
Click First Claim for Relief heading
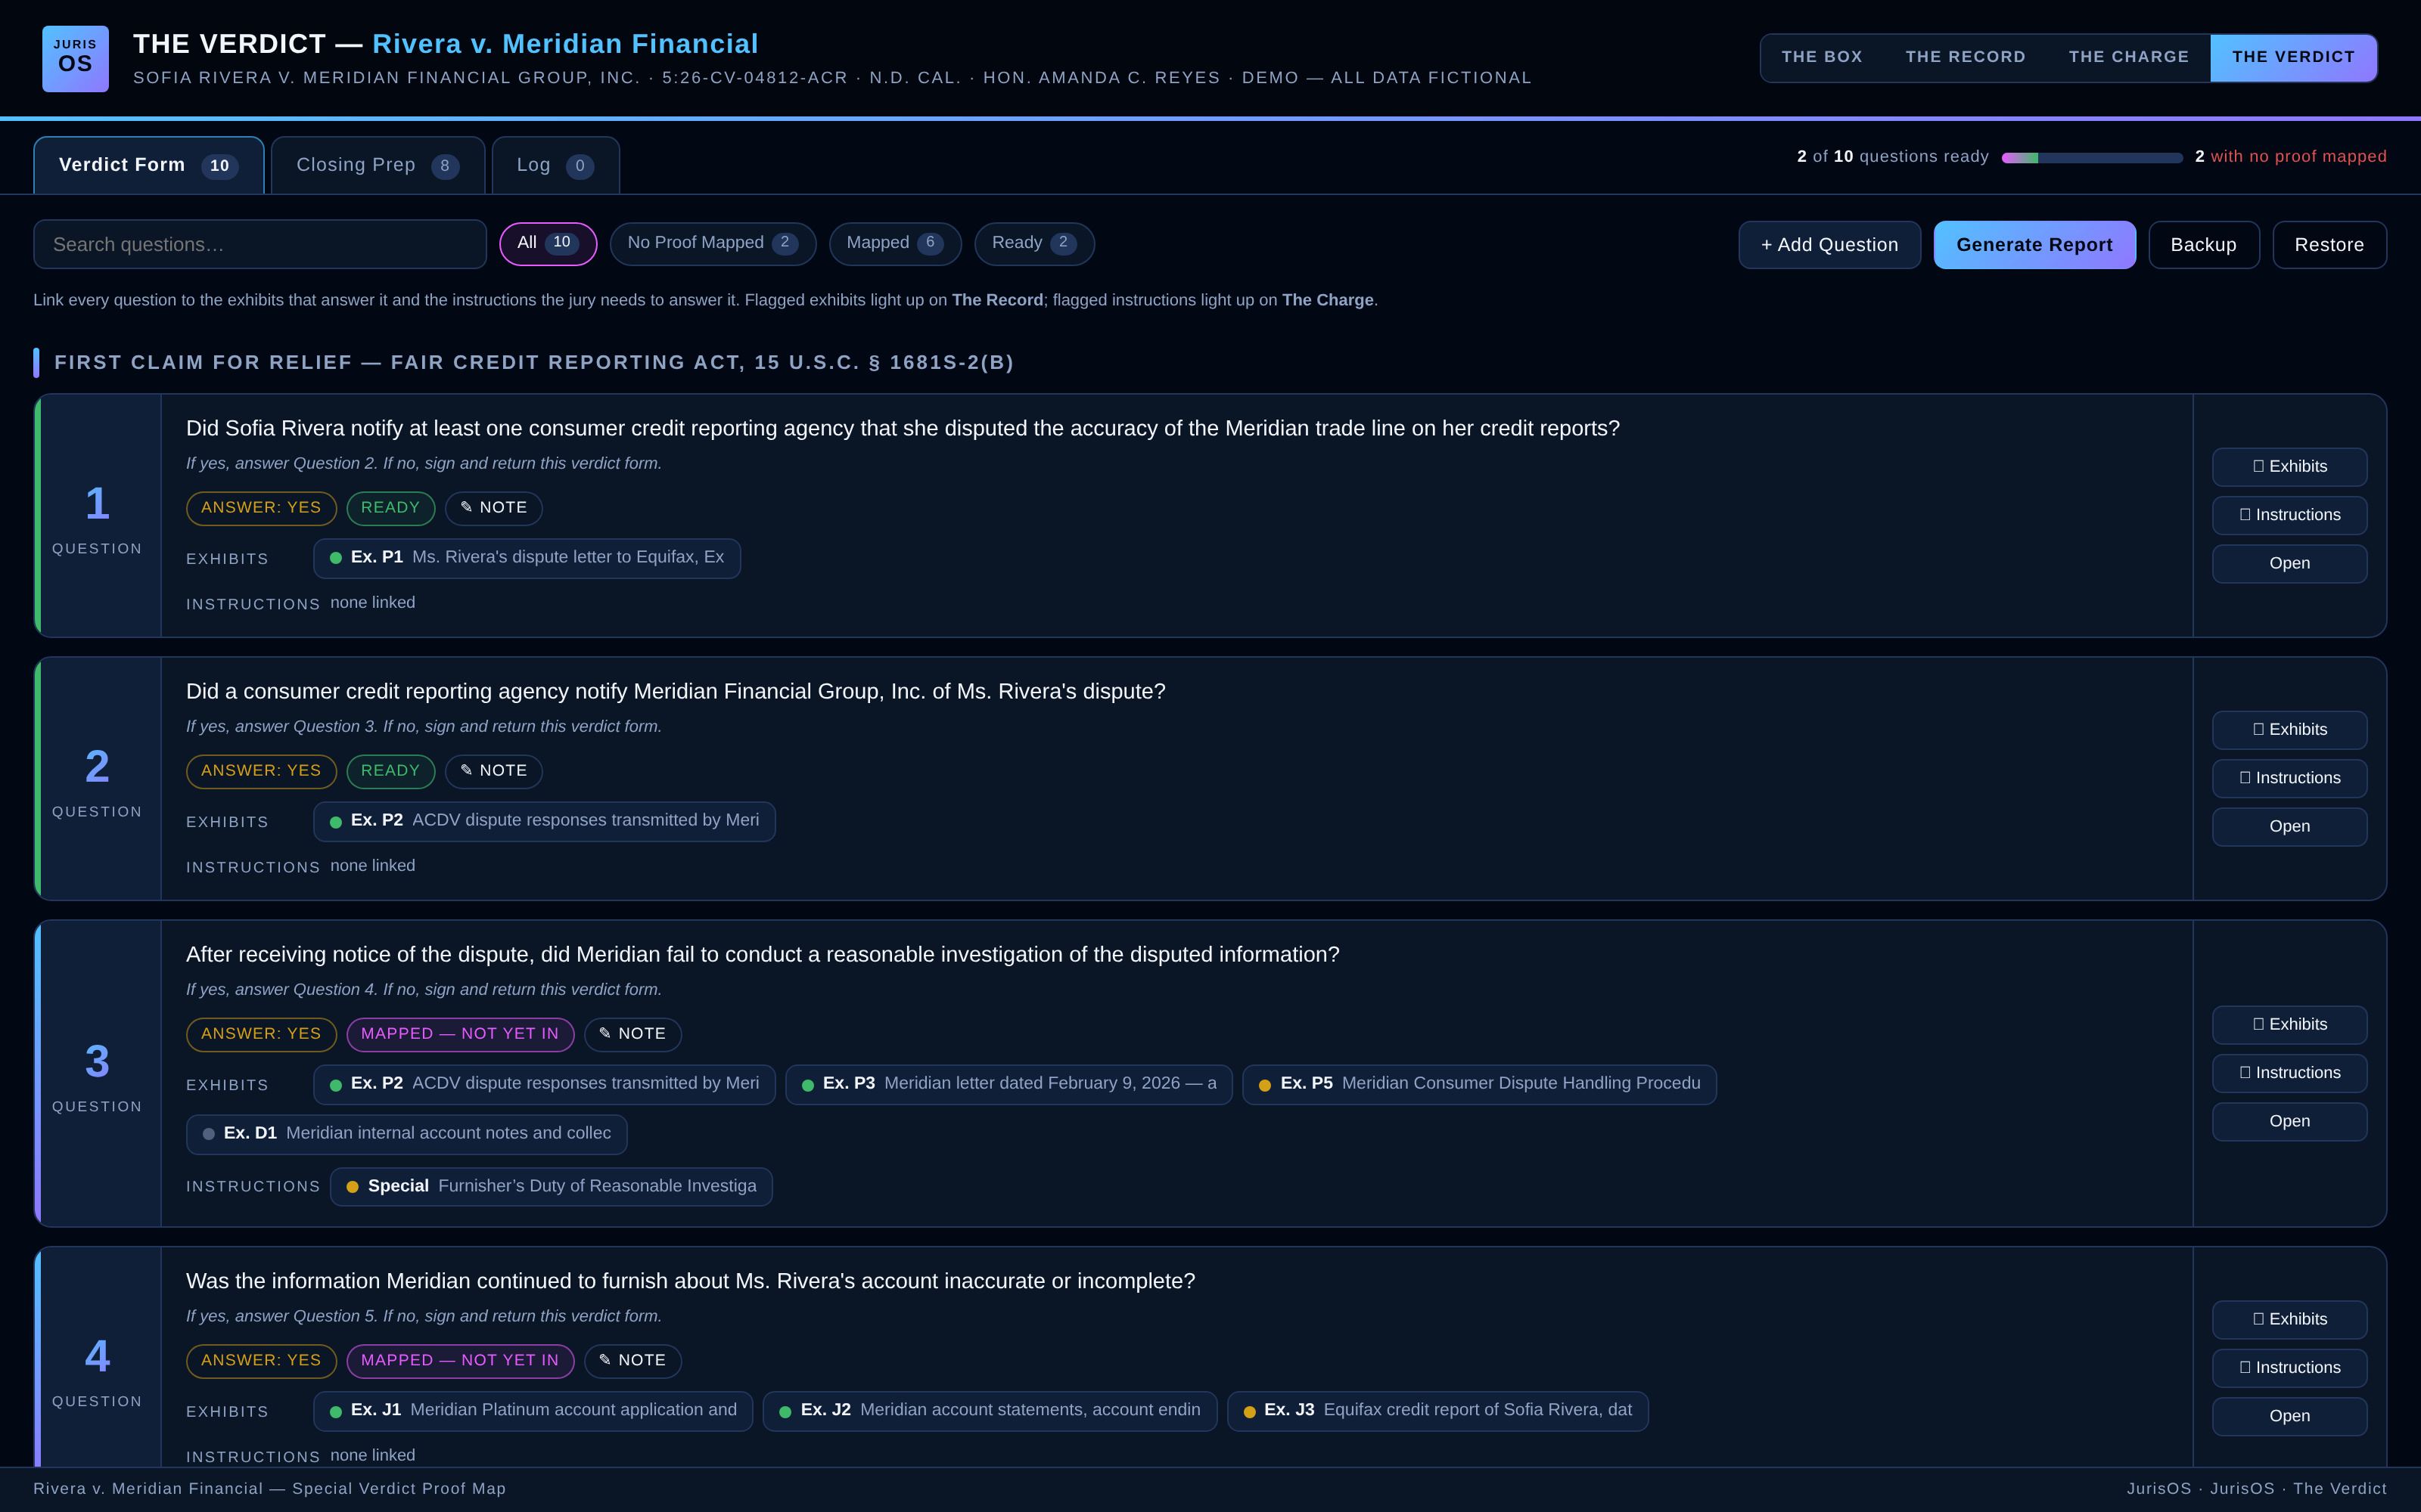[534, 363]
